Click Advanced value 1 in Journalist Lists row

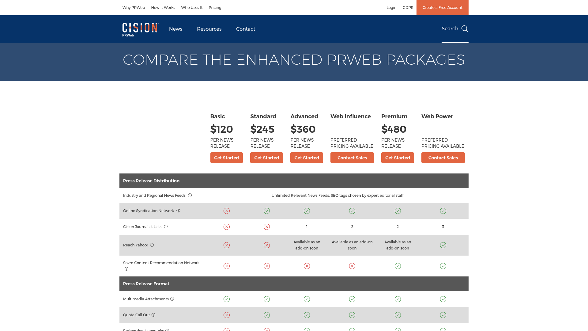(x=307, y=227)
